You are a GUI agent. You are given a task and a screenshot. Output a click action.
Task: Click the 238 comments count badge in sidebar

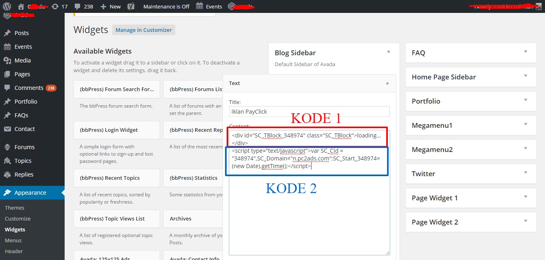click(x=51, y=88)
